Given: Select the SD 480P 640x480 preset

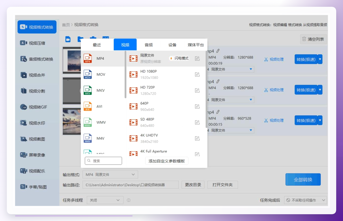Looking at the screenshot, I should (x=166, y=122).
